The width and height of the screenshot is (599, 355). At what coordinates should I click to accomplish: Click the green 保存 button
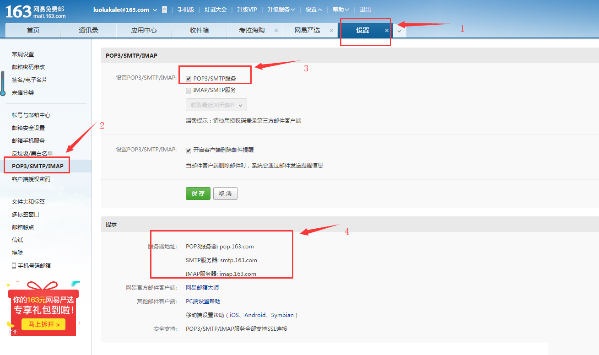[198, 194]
